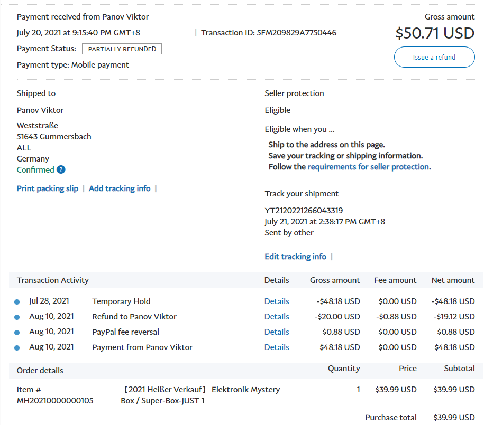Click the tracking number YT2120221266043319

304,211
